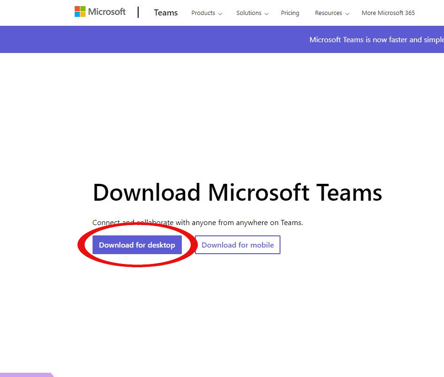Open the Teams home link
This screenshot has width=444, height=377.
coord(166,13)
